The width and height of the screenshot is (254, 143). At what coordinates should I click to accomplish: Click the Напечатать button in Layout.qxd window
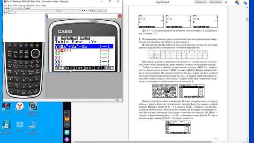click(x=216, y=2)
